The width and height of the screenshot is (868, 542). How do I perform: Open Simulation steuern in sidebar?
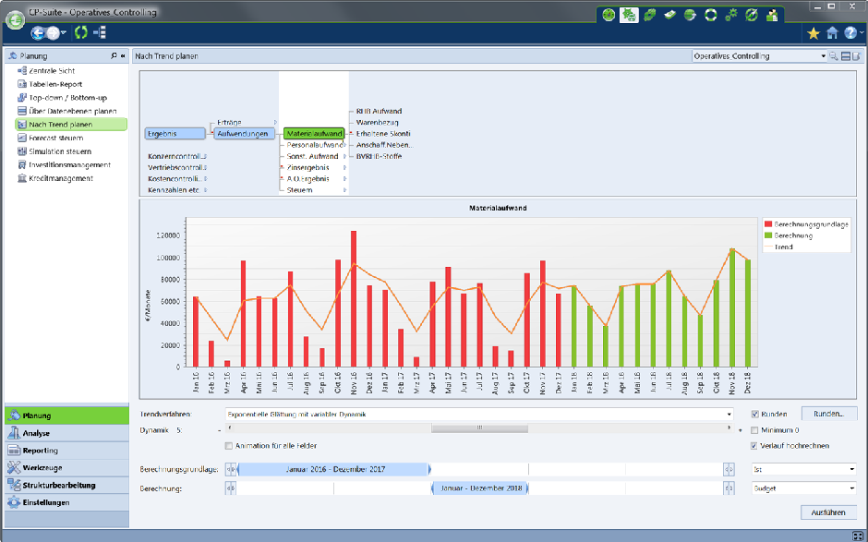click(60, 151)
